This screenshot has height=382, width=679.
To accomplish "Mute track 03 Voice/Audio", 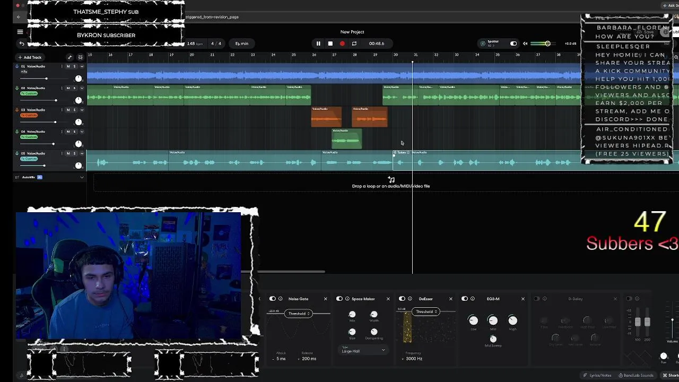I will click(68, 110).
